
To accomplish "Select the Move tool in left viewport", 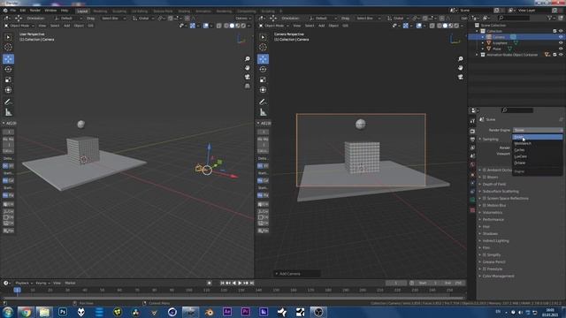I will [x=8, y=59].
